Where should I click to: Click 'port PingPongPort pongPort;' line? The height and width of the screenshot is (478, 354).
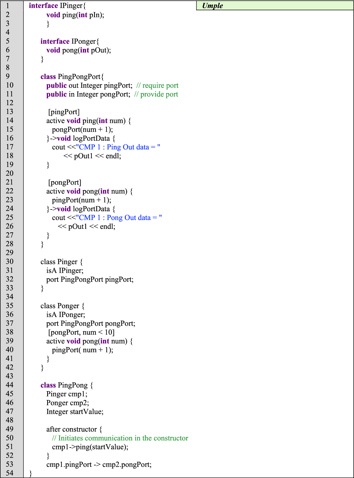(x=91, y=324)
